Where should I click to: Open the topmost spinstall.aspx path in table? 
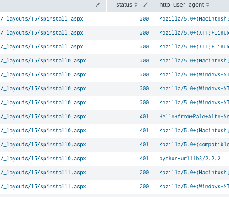coord(42,19)
